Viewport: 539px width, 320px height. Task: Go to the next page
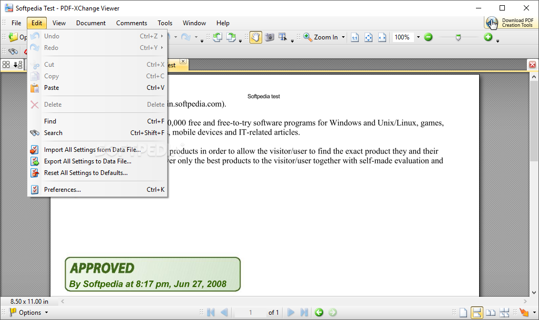point(291,312)
